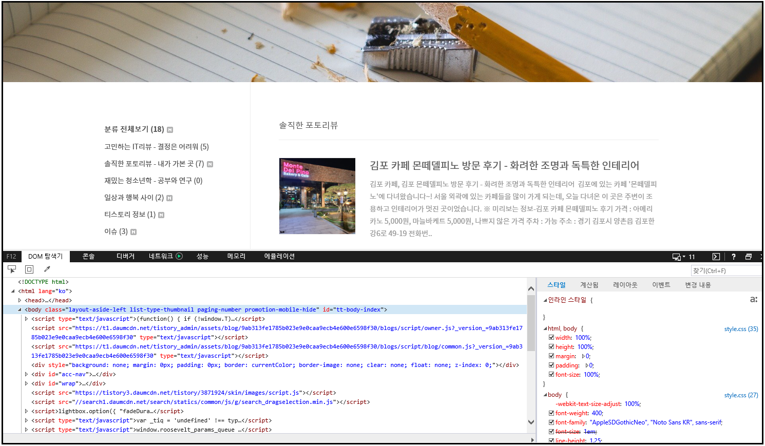Open 고민하는 IT리뷰 category link
765x446 pixels.
(157, 147)
